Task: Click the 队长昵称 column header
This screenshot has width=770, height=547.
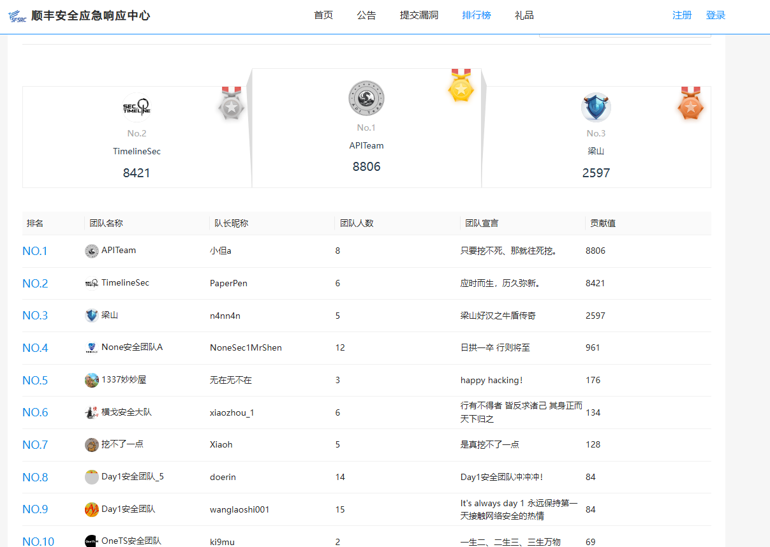Action: 231,223
